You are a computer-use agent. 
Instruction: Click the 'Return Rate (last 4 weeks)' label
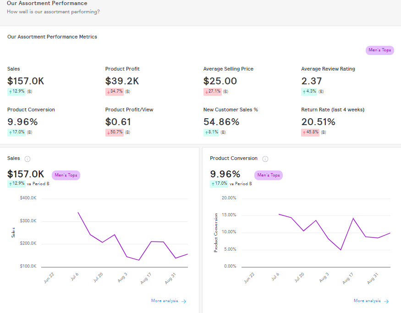[333, 110]
